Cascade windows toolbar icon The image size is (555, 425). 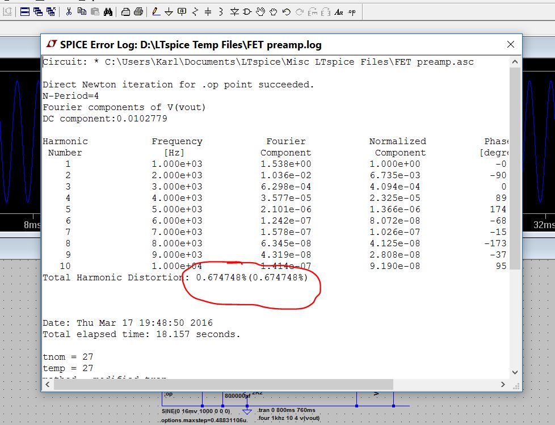click(x=38, y=12)
